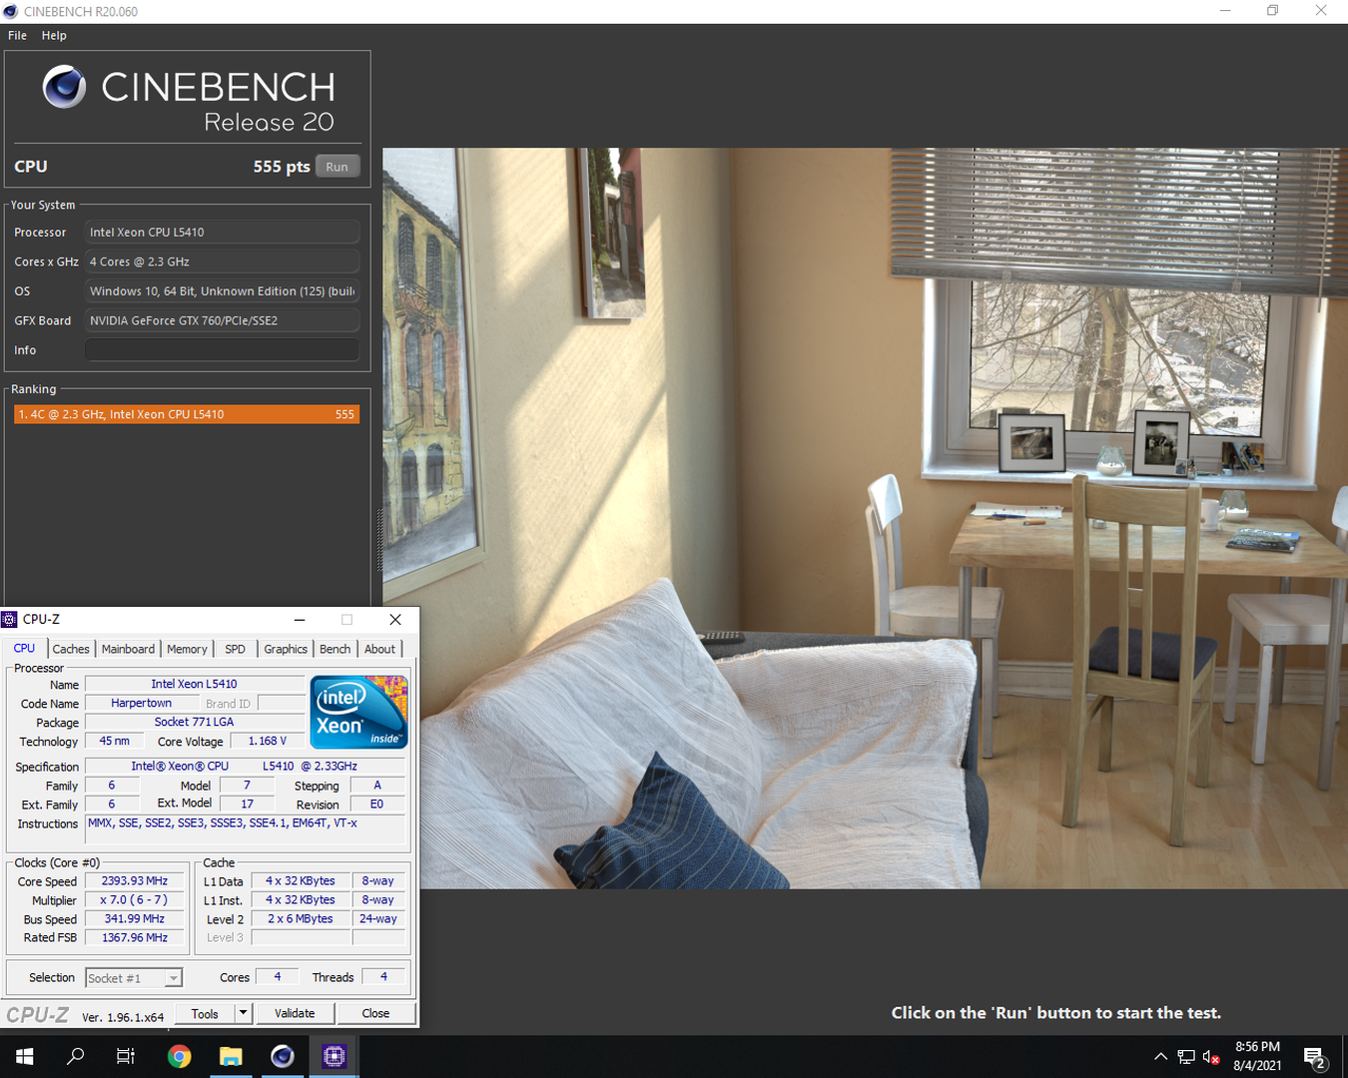Viewport: 1348px width, 1078px height.
Task: Click Core Voltage value 1.168 V
Action: [268, 741]
